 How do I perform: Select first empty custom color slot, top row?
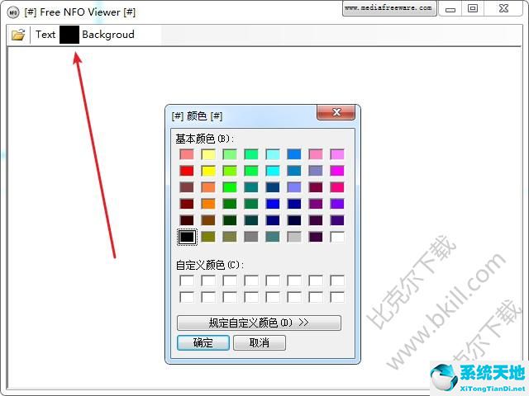(187, 280)
